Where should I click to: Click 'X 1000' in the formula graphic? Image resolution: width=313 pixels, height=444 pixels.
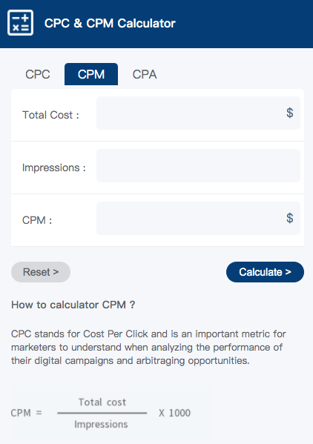tap(174, 413)
